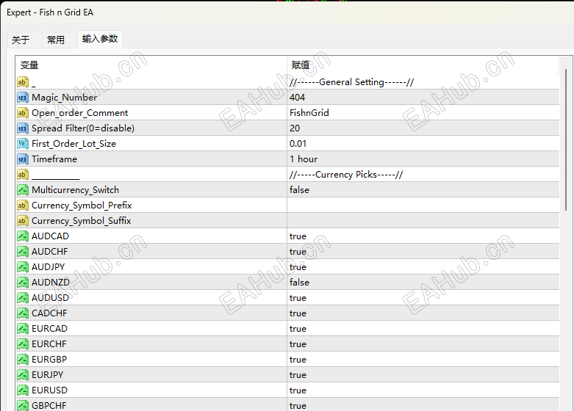Open the Multicurrency_Switch false value
Screen dimensions: 574x411
coord(423,190)
